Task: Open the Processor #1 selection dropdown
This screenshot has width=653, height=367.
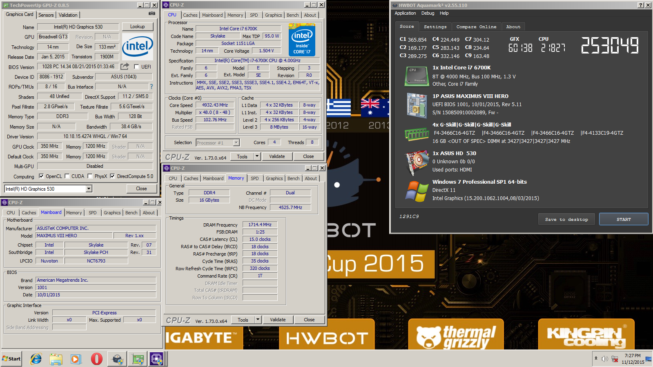Action: 236,142
